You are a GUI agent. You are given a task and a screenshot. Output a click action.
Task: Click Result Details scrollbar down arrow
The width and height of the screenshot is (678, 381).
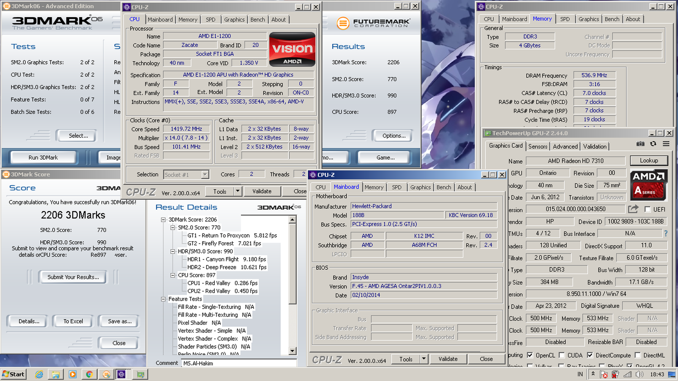(292, 351)
